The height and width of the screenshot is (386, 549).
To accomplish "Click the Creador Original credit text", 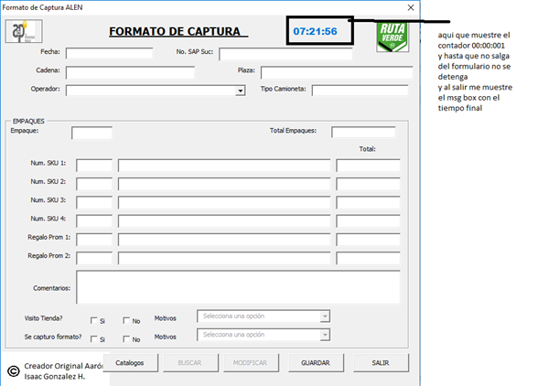I will click(63, 371).
